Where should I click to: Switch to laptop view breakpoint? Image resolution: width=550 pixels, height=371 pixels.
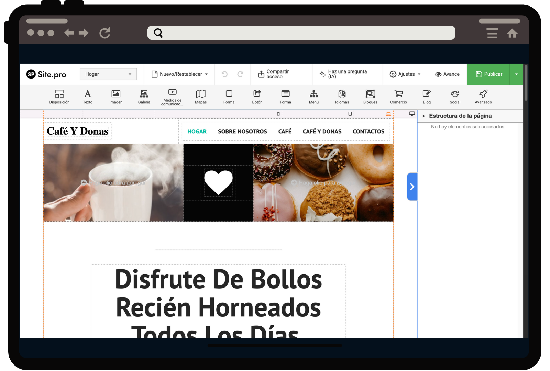pyautogui.click(x=388, y=114)
